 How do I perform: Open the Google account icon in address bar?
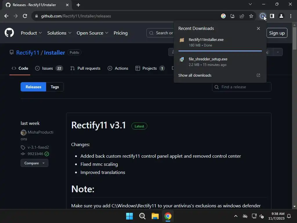point(223,16)
